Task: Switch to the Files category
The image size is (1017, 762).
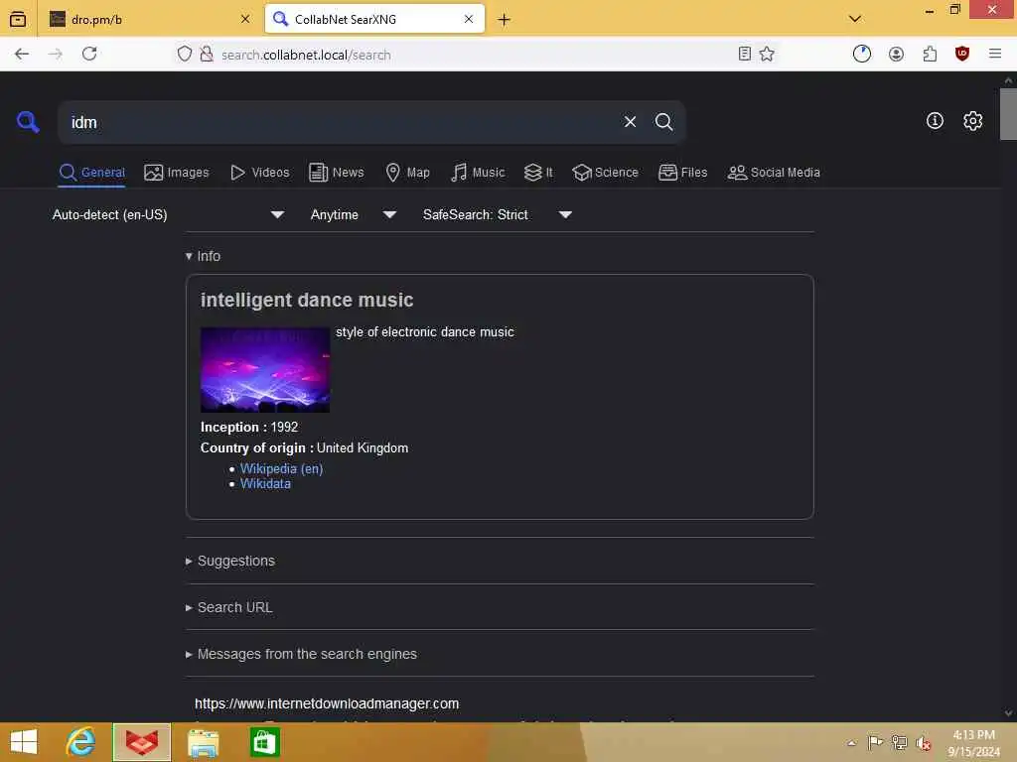Action: 682,173
